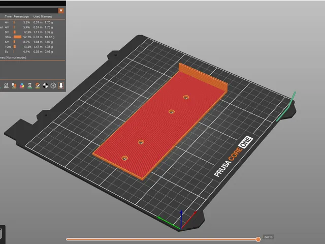
Task: Click the 5.4% percentage value
Action: pyautogui.click(x=26, y=27)
